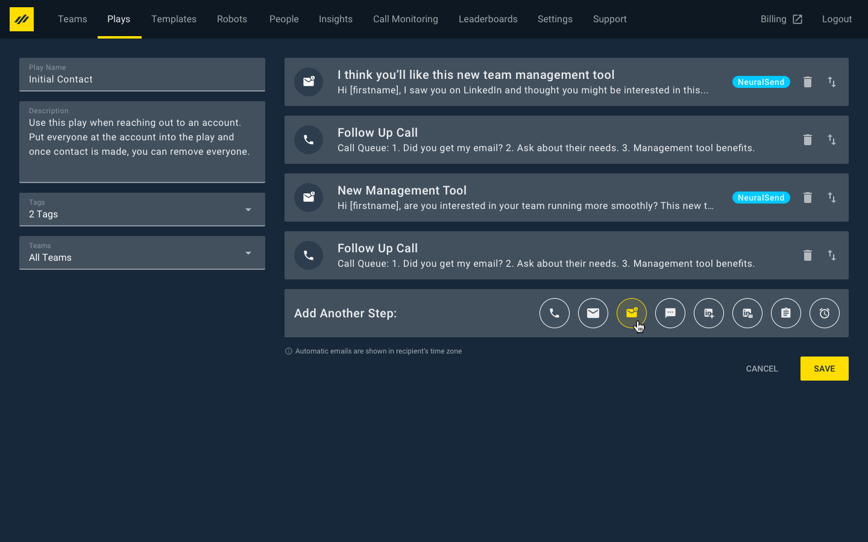Screen dimensions: 868x542
Task: Select the highlighted automatic email step icon
Action: pos(631,313)
